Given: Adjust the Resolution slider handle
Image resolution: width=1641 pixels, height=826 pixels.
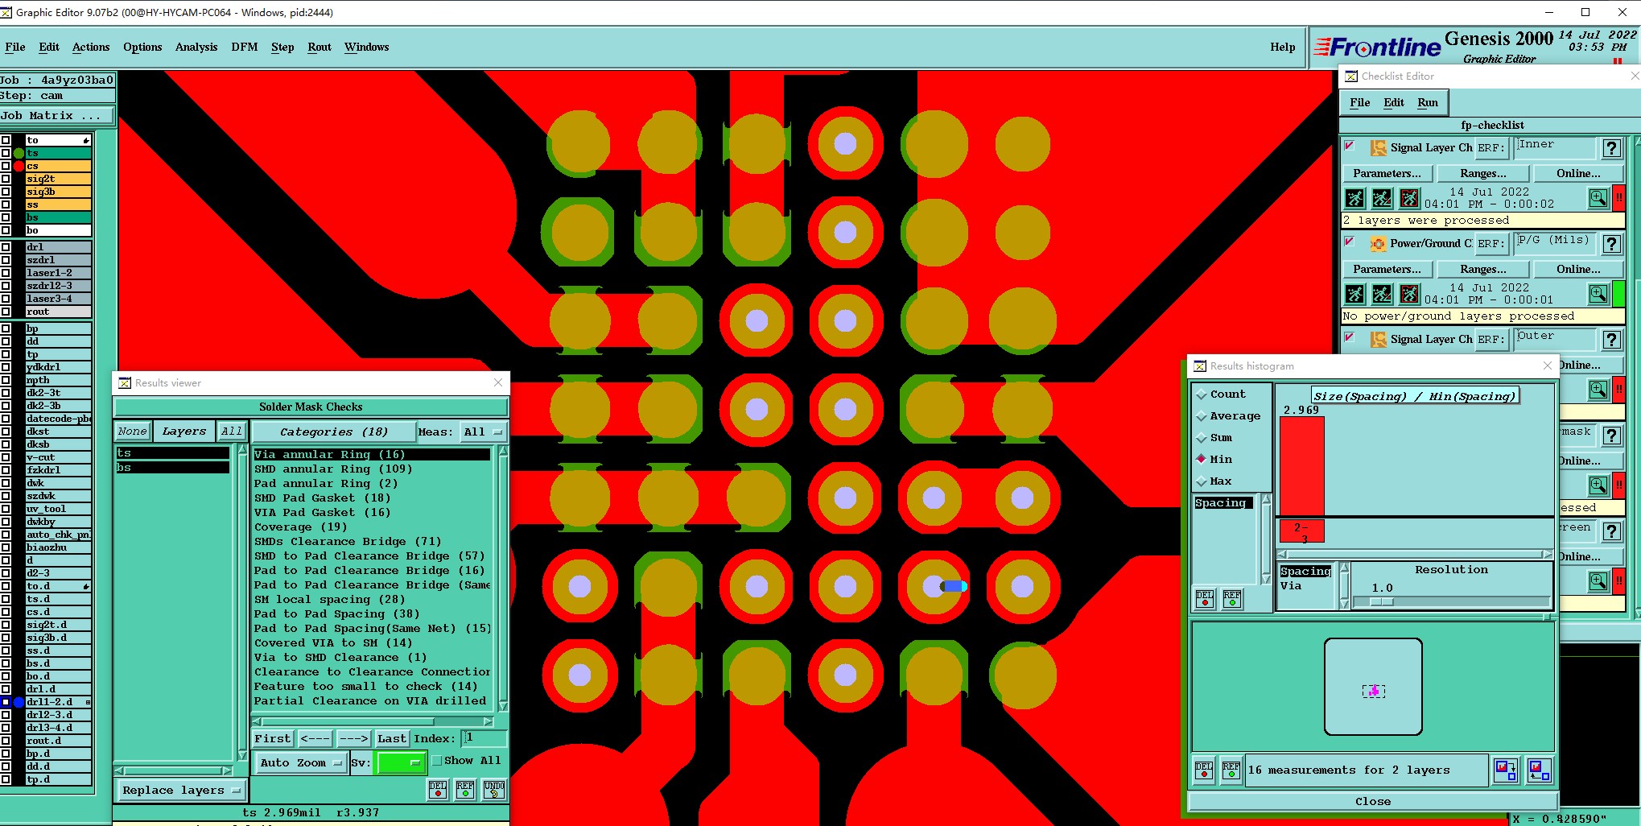Looking at the screenshot, I should pyautogui.click(x=1382, y=602).
